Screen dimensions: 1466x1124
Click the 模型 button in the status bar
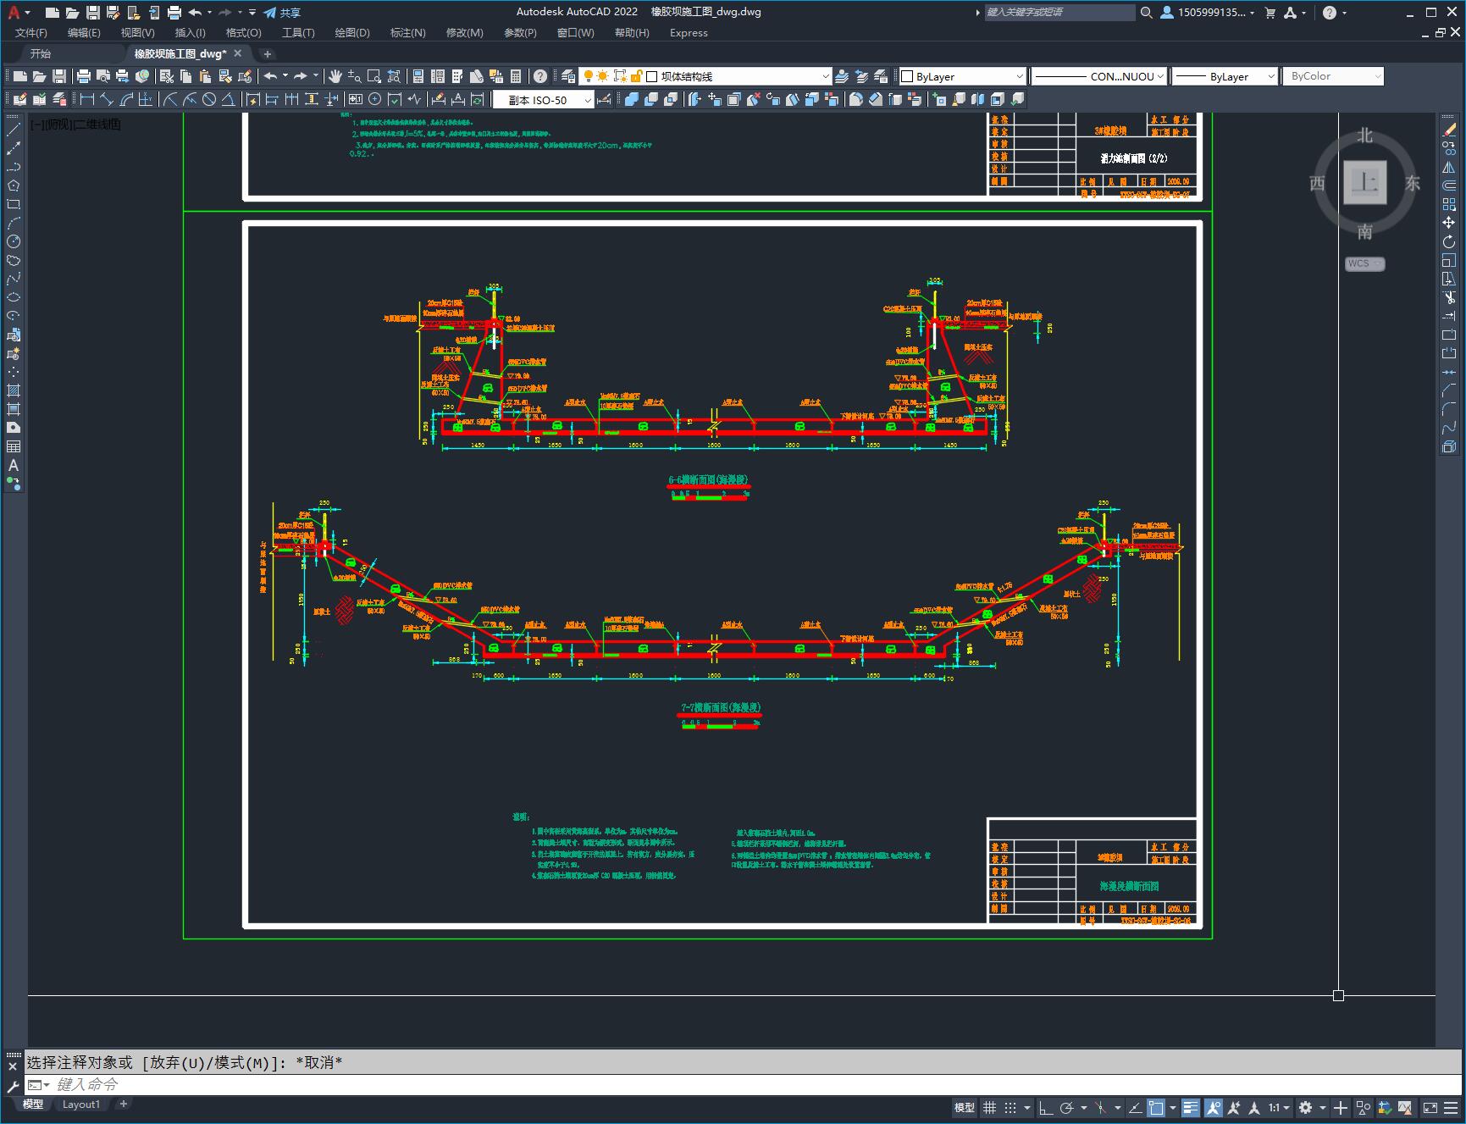(x=965, y=1107)
